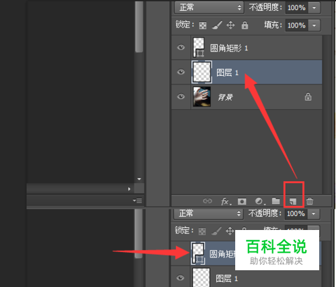The height and width of the screenshot is (287, 336).
Task: Click thumbnail of the unselected 圆角矩形 1 layer
Action: (199, 48)
